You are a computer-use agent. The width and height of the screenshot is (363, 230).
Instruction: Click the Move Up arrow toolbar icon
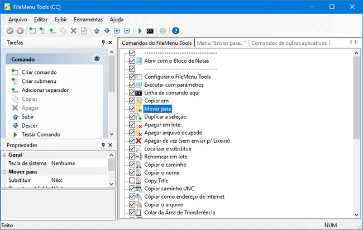[x=97, y=31]
